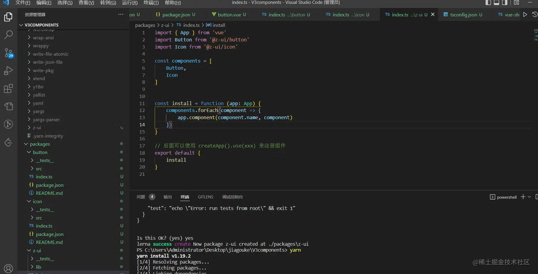
Task: Add a new terminal with plus icon
Action: coord(523,197)
